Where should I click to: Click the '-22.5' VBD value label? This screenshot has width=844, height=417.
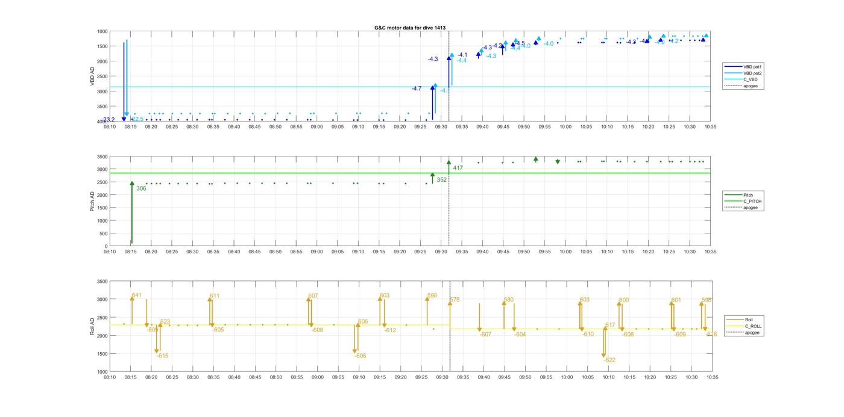[137, 119]
